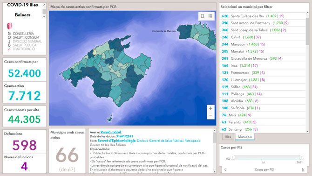Zoom in on the map

[211, 108]
